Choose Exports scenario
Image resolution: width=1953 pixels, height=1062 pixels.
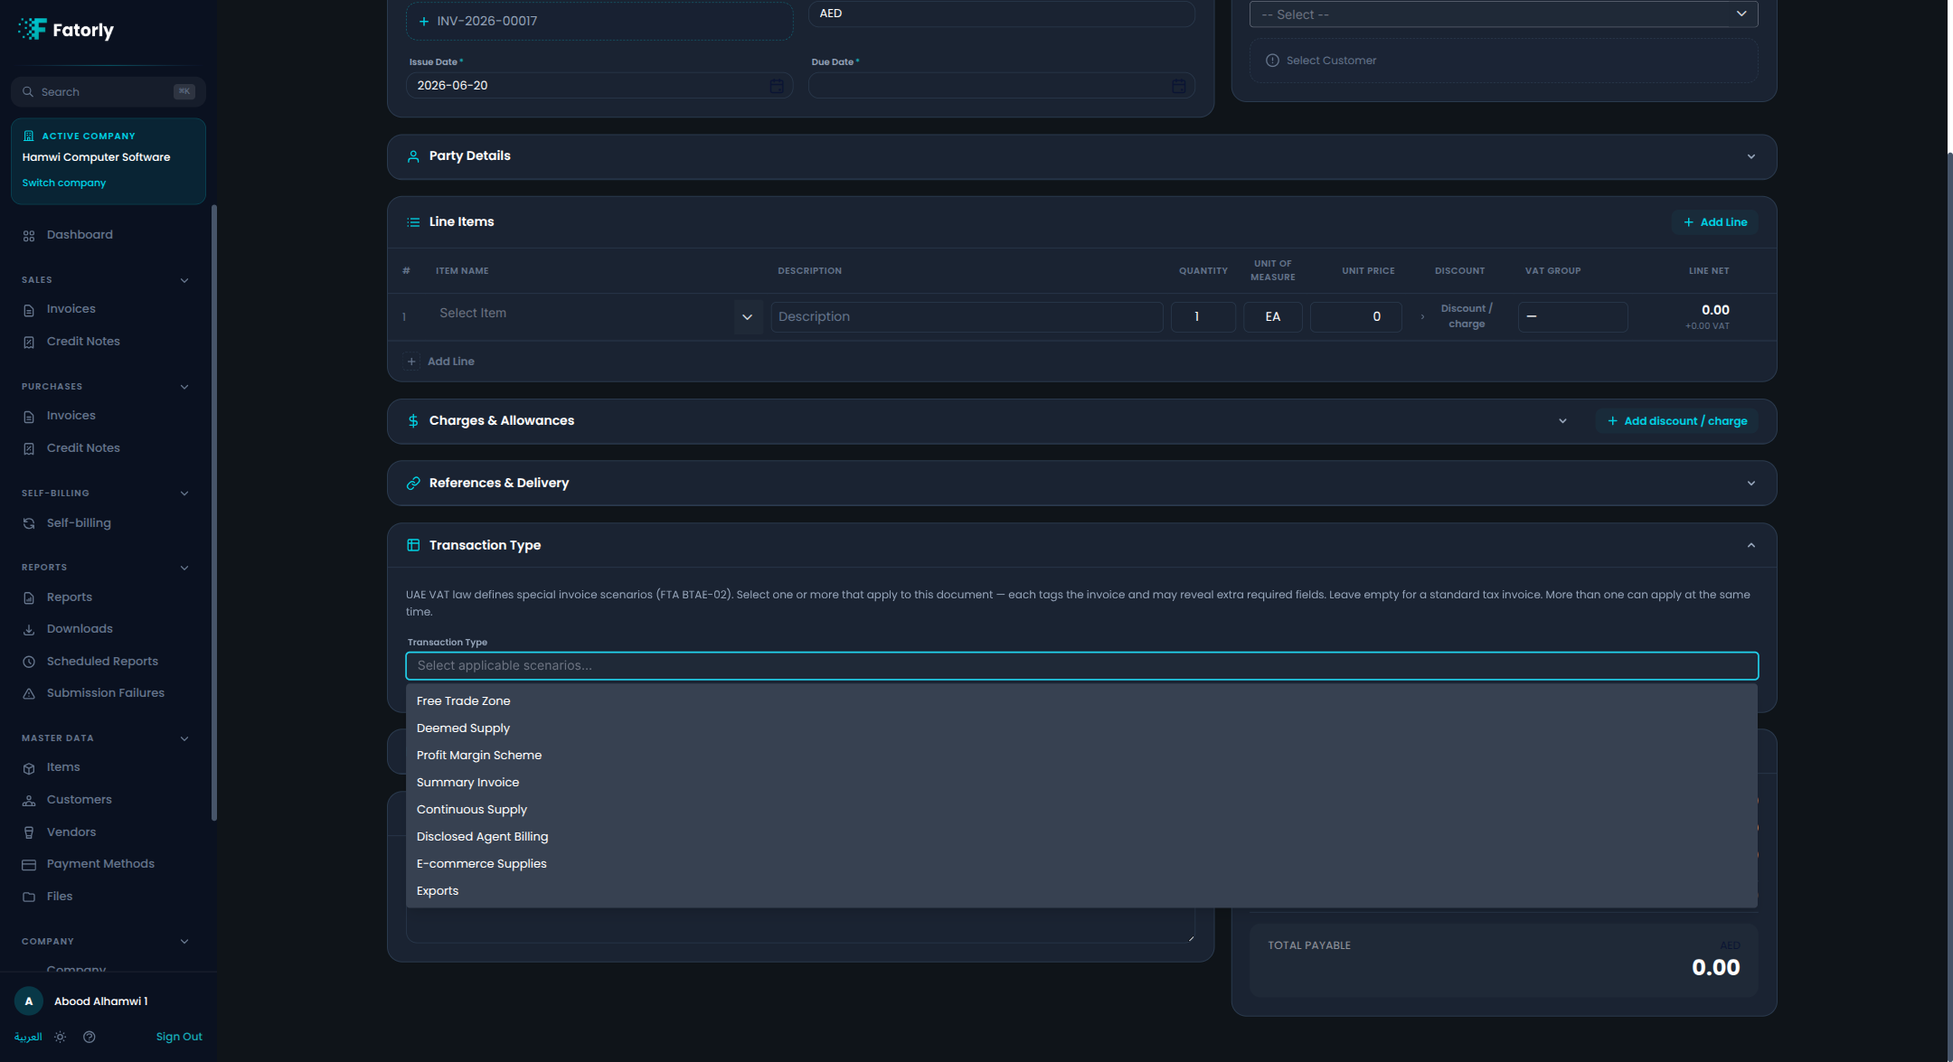[x=1081, y=891]
